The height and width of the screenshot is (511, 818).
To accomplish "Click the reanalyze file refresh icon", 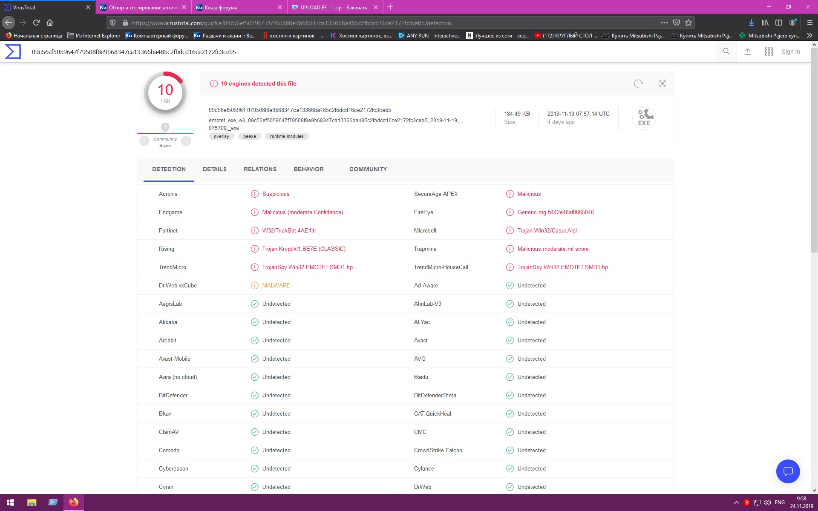I will click(638, 83).
